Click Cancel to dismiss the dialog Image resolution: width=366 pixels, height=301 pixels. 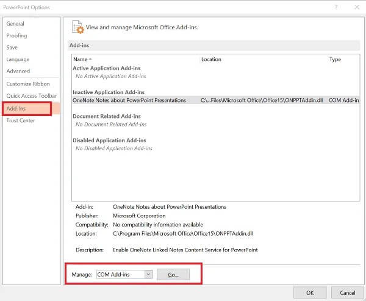click(x=347, y=292)
